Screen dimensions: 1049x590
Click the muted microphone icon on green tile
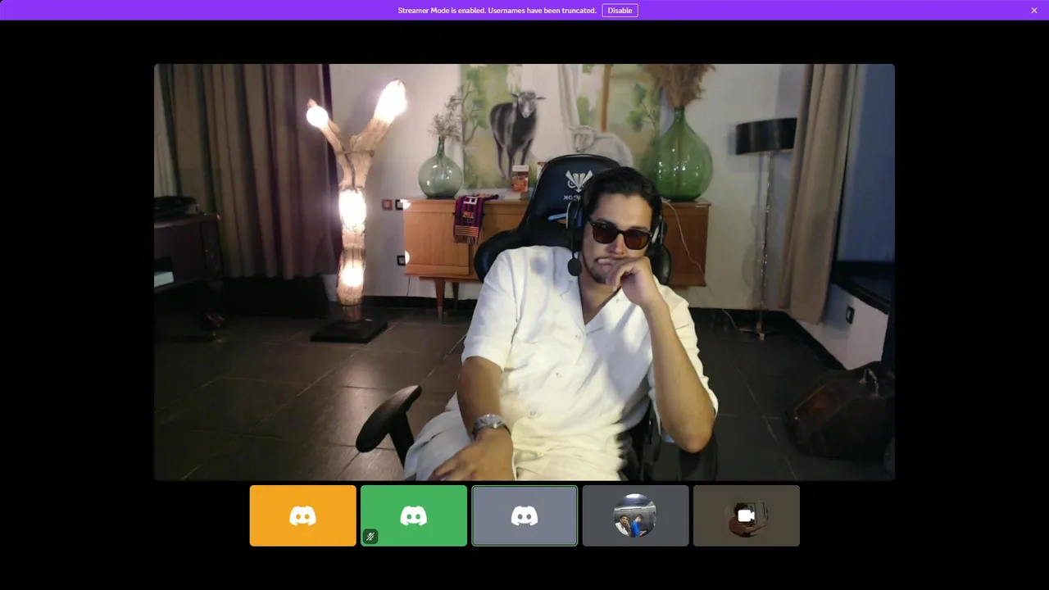[x=370, y=537]
